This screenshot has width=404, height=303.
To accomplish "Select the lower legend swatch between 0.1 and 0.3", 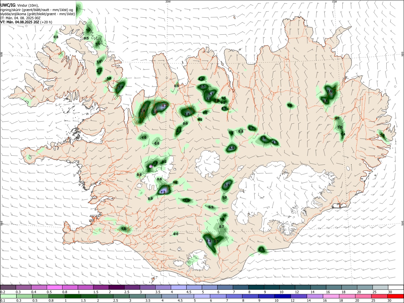I will point(8,296).
